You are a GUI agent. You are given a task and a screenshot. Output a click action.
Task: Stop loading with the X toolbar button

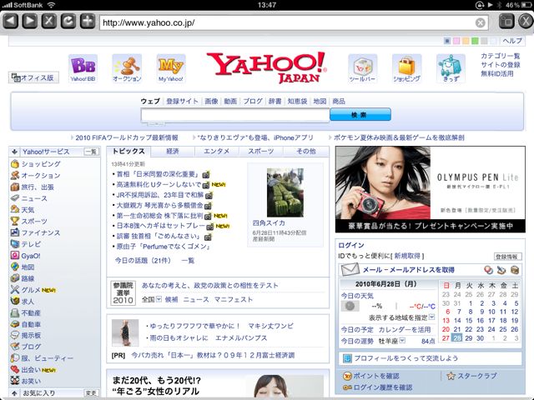[x=49, y=22]
